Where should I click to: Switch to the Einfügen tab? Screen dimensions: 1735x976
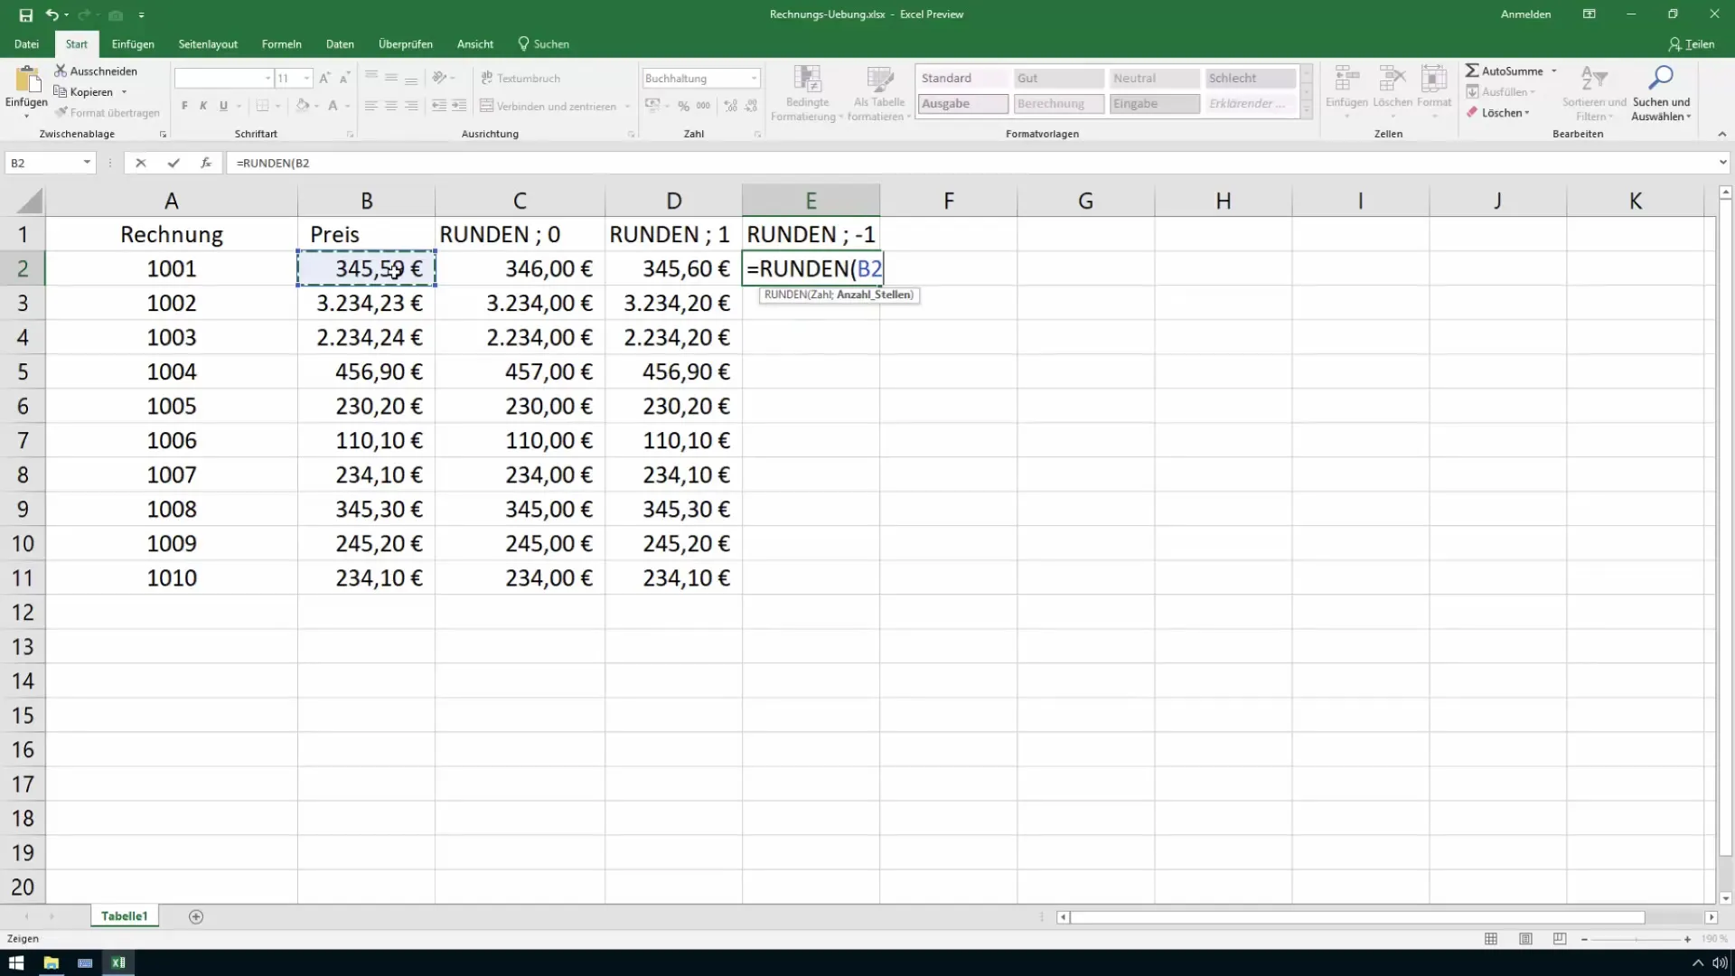coord(133,43)
